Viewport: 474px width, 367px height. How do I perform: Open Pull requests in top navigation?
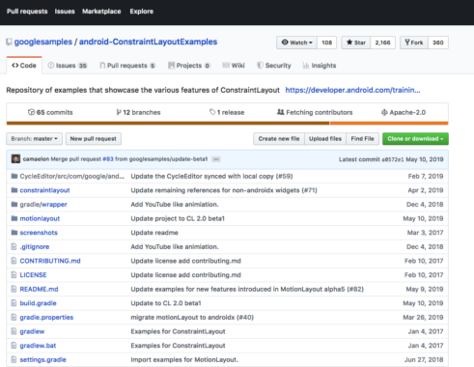(x=27, y=12)
